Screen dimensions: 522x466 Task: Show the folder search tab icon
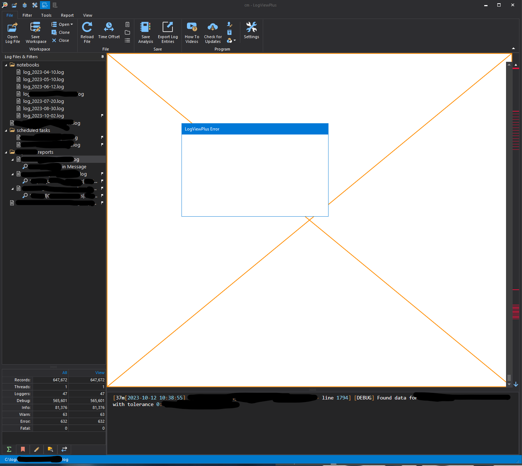(50, 449)
